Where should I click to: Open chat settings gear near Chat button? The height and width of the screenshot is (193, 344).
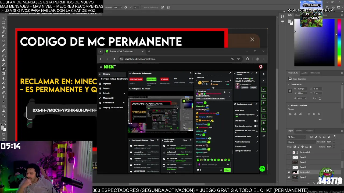221,170
